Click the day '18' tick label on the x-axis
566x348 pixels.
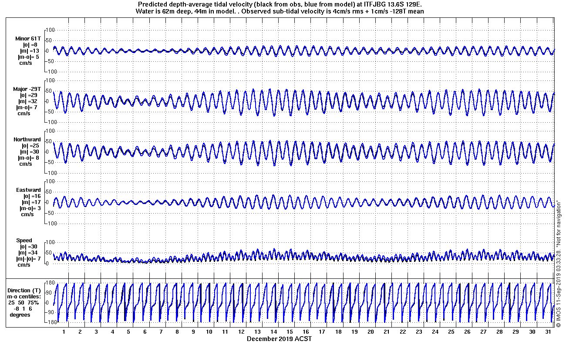338,332
